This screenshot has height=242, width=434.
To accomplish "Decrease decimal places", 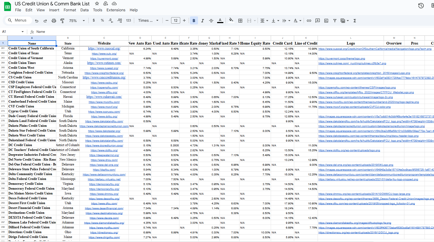I will click(x=111, y=20).
